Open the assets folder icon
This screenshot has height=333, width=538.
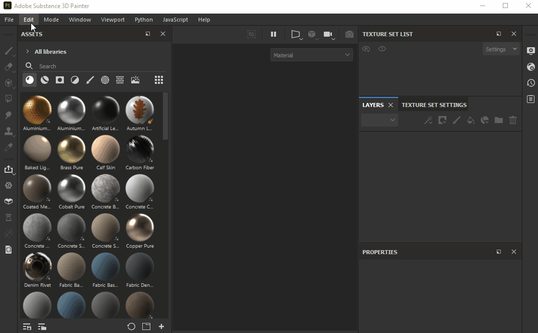tap(146, 326)
